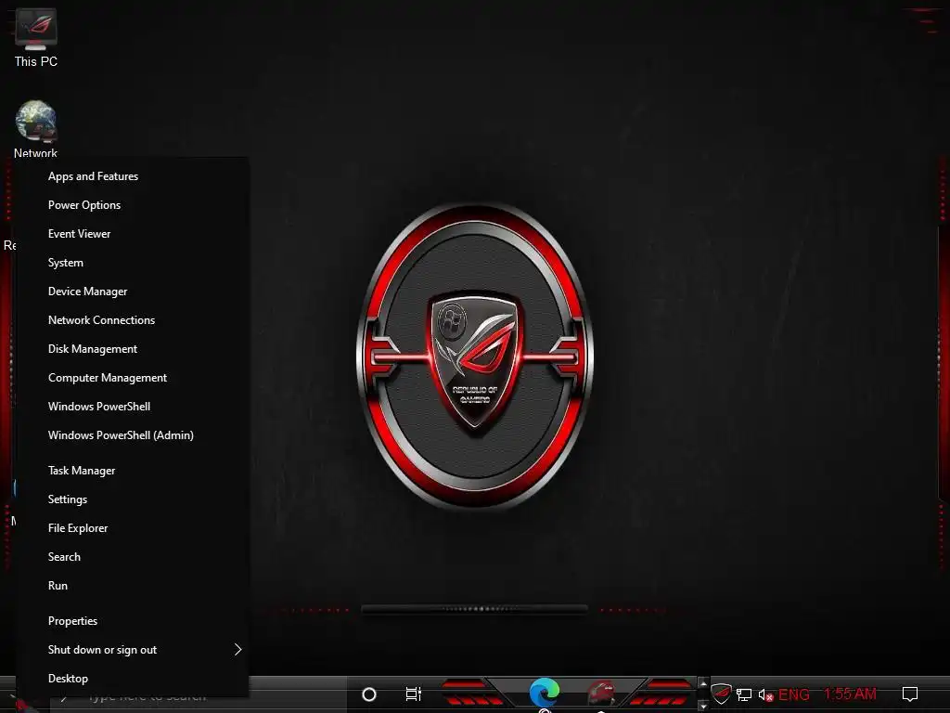Launch Microsoft Edge from taskbar
Viewport: 950px width, 713px height.
[x=545, y=693]
